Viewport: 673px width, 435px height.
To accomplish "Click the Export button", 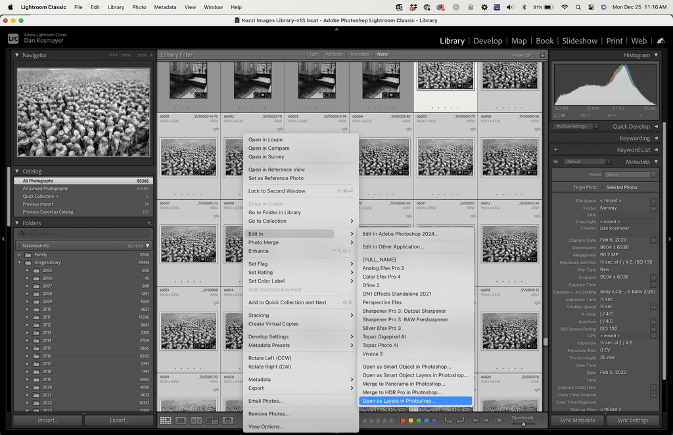I will 119,421.
